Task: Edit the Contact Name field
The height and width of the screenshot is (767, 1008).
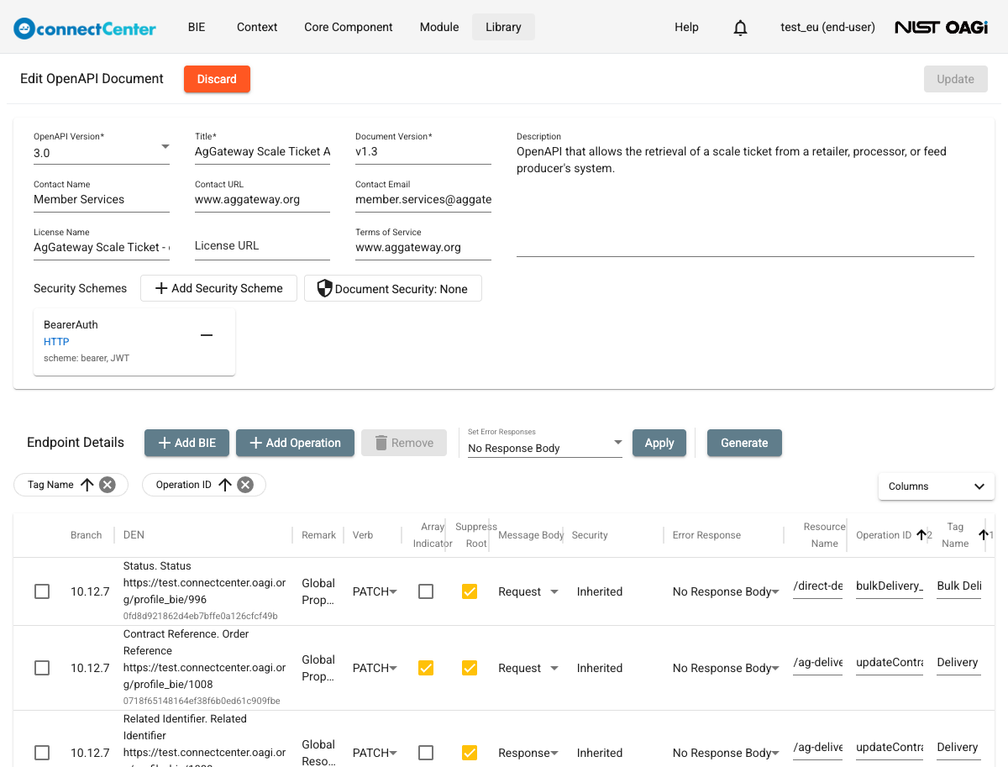Action: [x=102, y=200]
